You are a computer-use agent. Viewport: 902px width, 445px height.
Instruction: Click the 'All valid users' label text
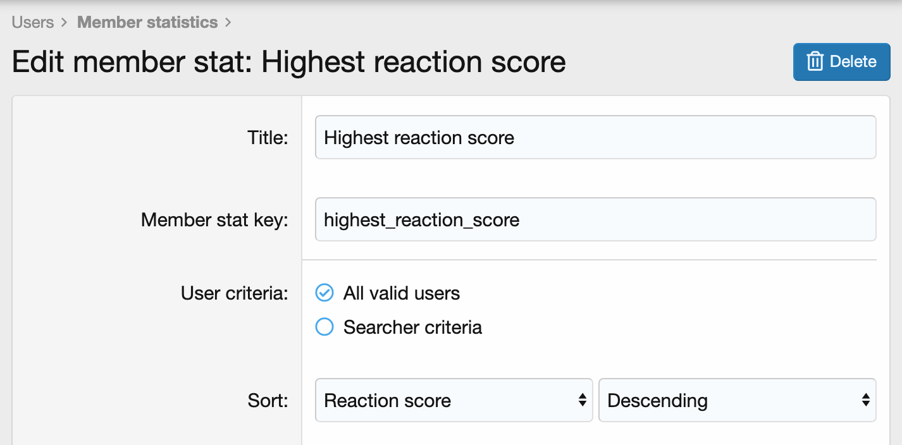(402, 293)
